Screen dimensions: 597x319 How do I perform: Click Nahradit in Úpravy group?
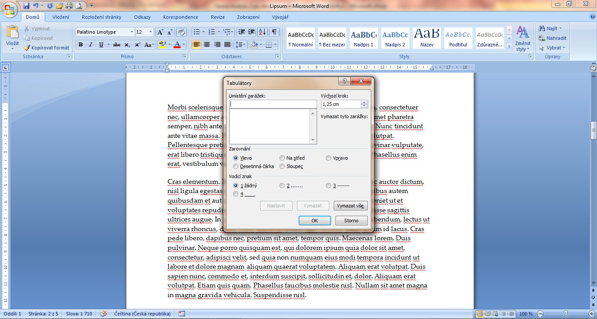coord(553,38)
